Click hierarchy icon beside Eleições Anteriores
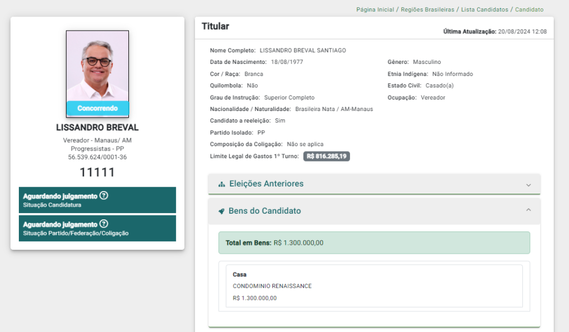The width and height of the screenshot is (569, 332). pyautogui.click(x=222, y=184)
